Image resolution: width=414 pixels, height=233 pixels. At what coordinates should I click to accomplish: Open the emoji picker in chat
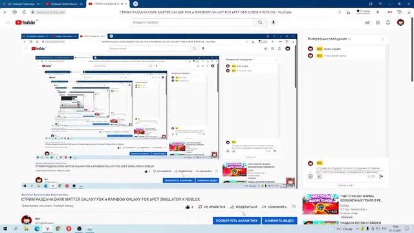pos(310,176)
